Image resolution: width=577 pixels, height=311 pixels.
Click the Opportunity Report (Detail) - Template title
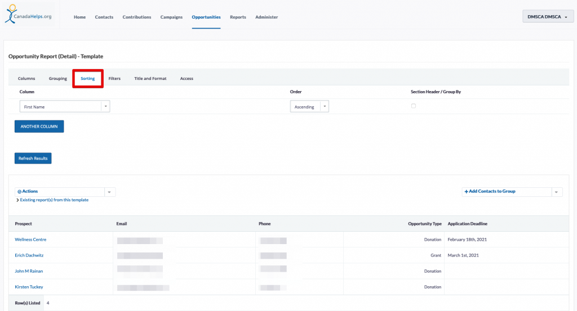pyautogui.click(x=56, y=56)
